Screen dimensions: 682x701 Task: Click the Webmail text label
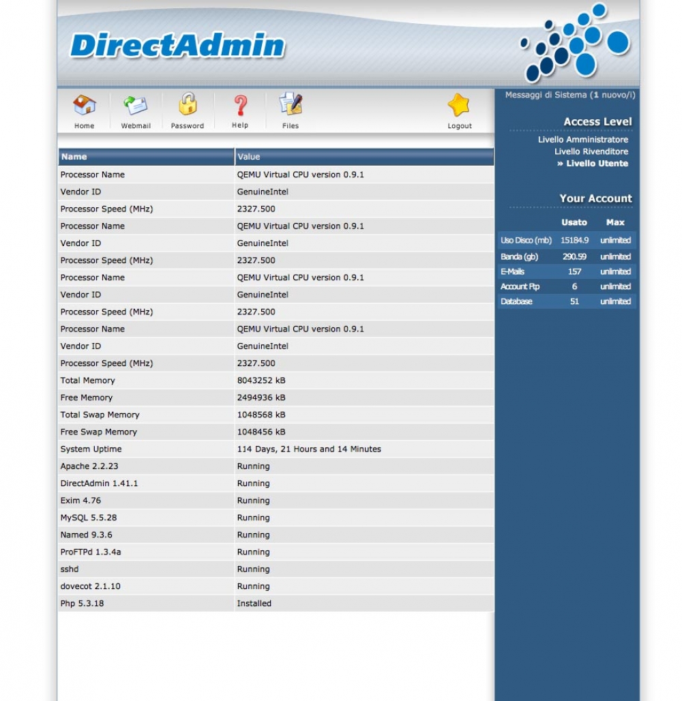point(136,126)
